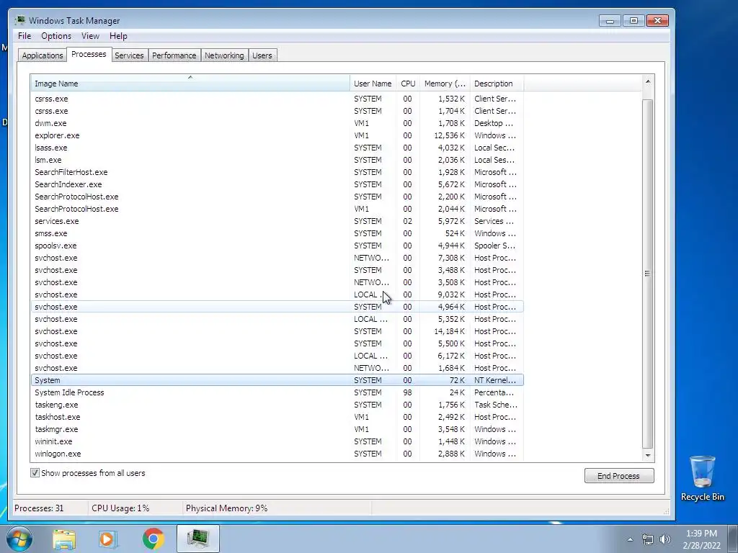Select the lsass.exe process

click(277, 148)
